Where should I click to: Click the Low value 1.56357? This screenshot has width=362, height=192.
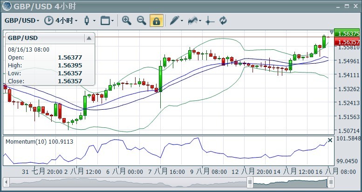click(70, 73)
